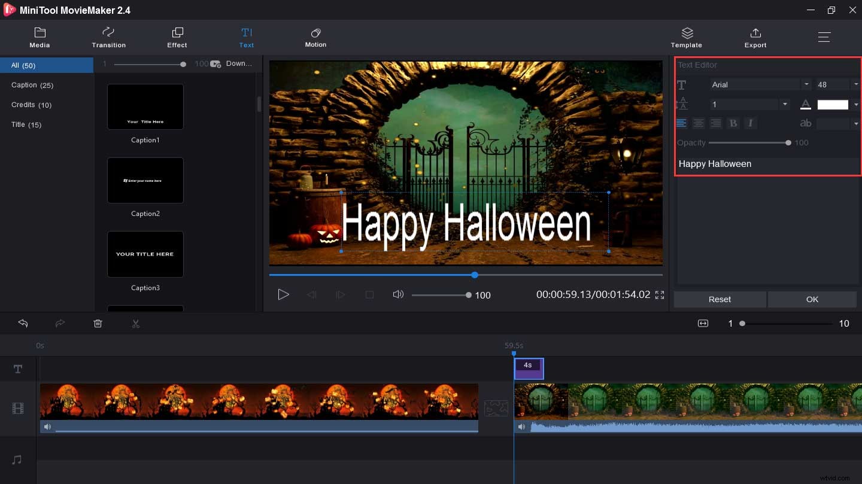Open the Media panel
The image size is (862, 484).
click(40, 37)
